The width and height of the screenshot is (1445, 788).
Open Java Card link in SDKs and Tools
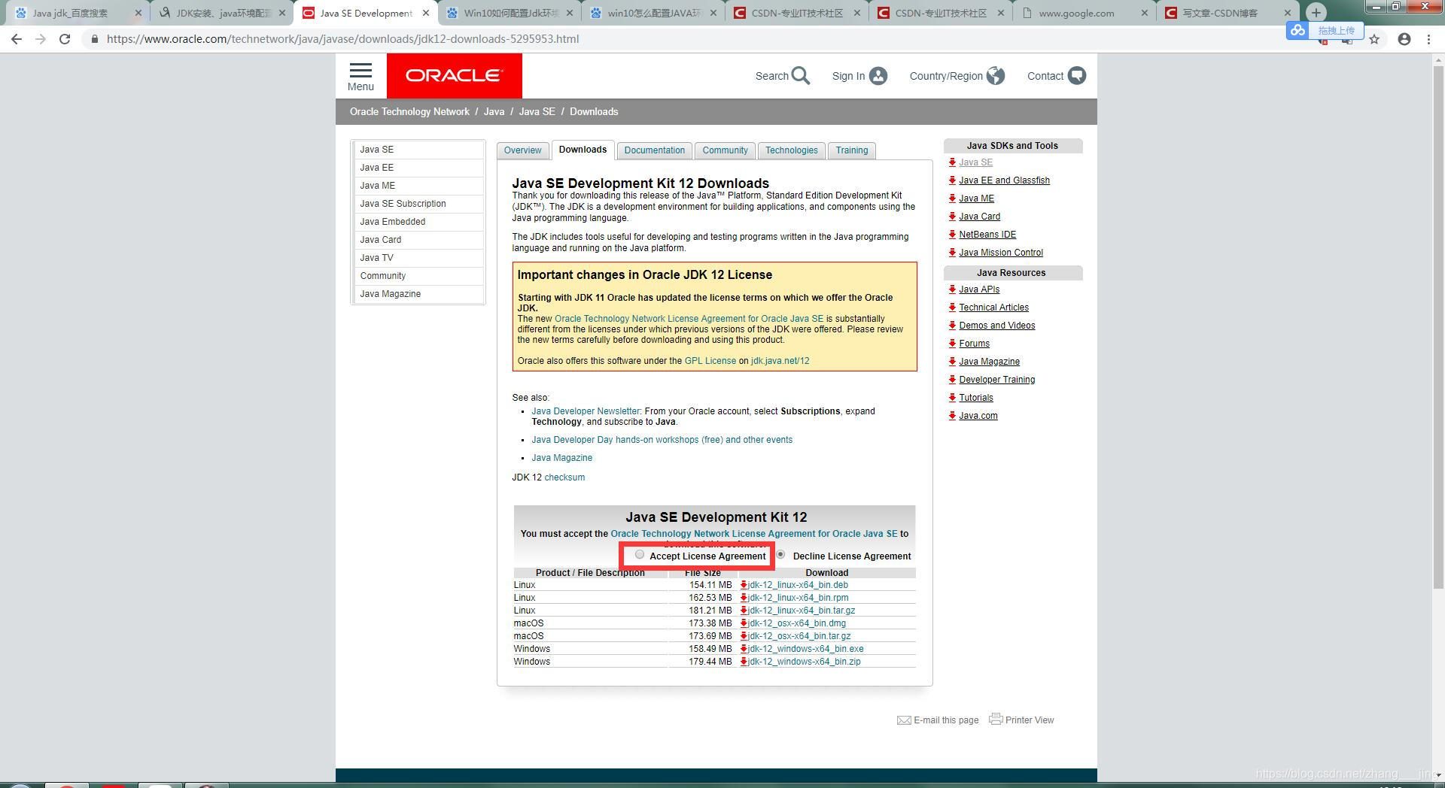click(x=979, y=217)
